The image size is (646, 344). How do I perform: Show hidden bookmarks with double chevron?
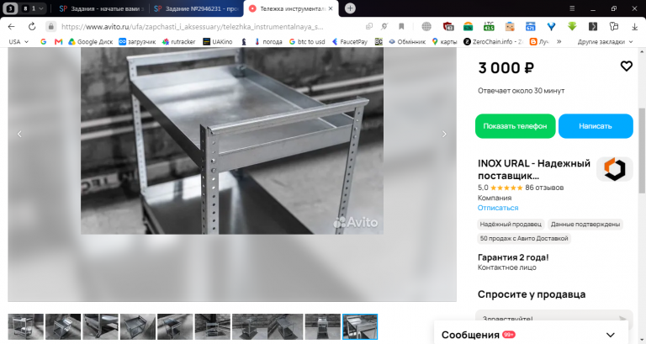[559, 41]
